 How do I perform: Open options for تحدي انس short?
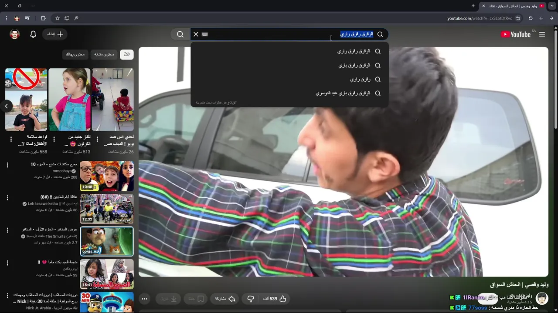(97, 140)
